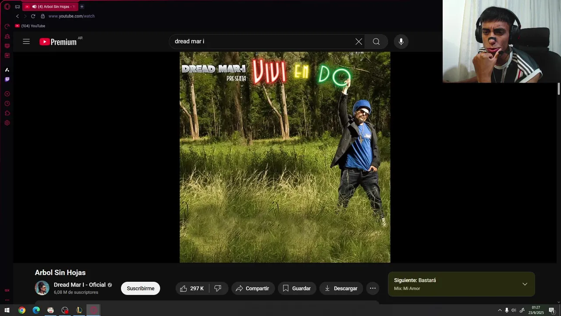Go back using the browser back arrow
Viewport: 561px width, 316px height.
[x=18, y=16]
